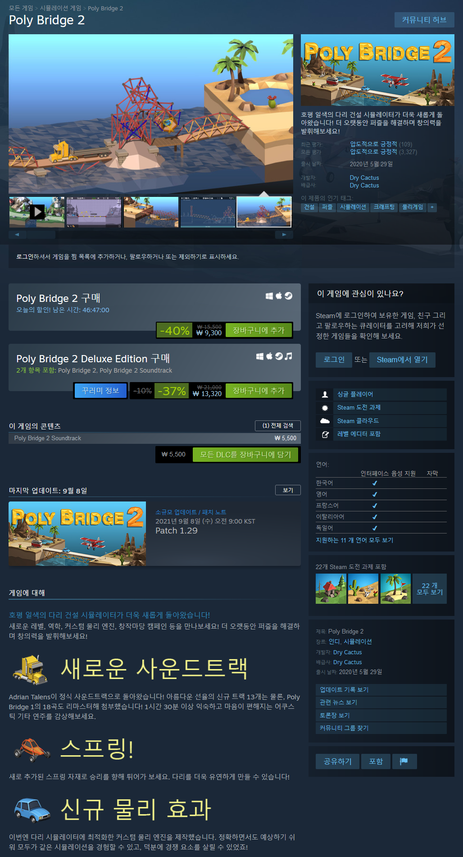Click Apple icon on Deluxe Edition box
This screenshot has width=463, height=857.
269,356
